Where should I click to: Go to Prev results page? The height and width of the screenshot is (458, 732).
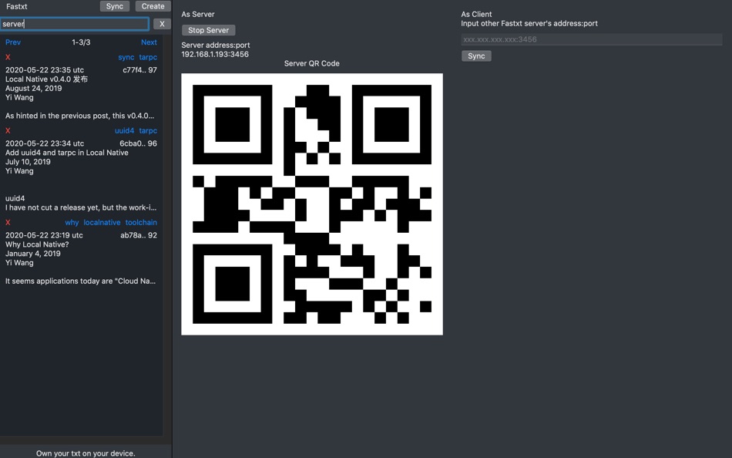click(x=13, y=42)
